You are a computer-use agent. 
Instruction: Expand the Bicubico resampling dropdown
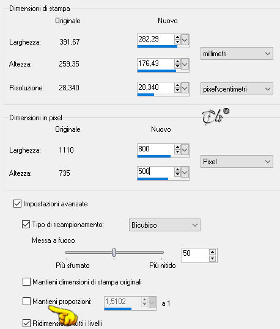click(x=164, y=225)
